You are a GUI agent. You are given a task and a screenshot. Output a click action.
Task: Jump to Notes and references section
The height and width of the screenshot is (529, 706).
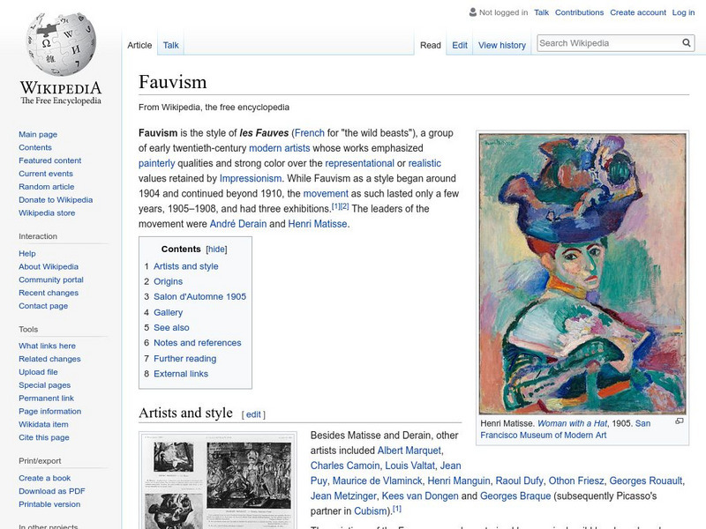pyautogui.click(x=197, y=342)
